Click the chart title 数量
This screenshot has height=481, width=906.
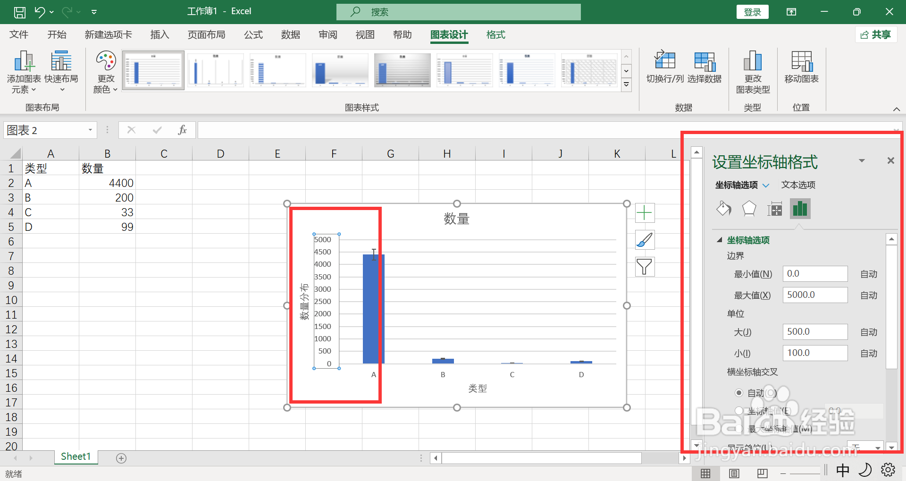(x=456, y=219)
